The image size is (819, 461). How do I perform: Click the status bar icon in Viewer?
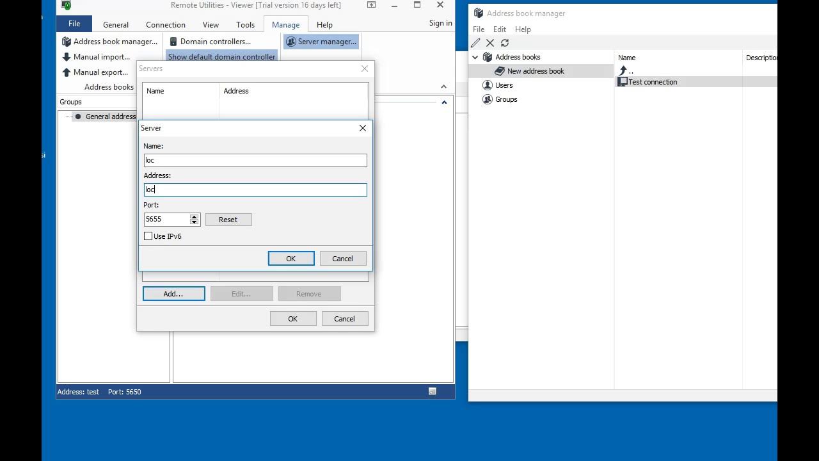[433, 391]
